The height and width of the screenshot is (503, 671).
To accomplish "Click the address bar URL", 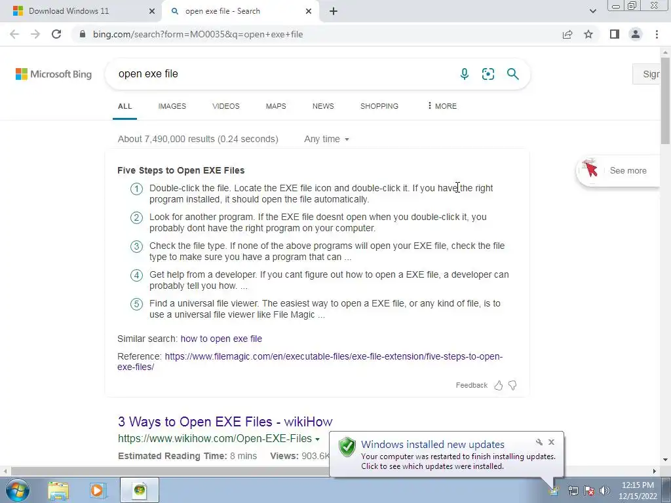I will (198, 34).
